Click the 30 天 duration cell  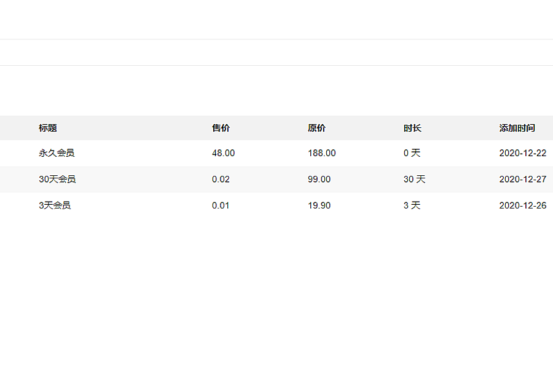pos(414,179)
